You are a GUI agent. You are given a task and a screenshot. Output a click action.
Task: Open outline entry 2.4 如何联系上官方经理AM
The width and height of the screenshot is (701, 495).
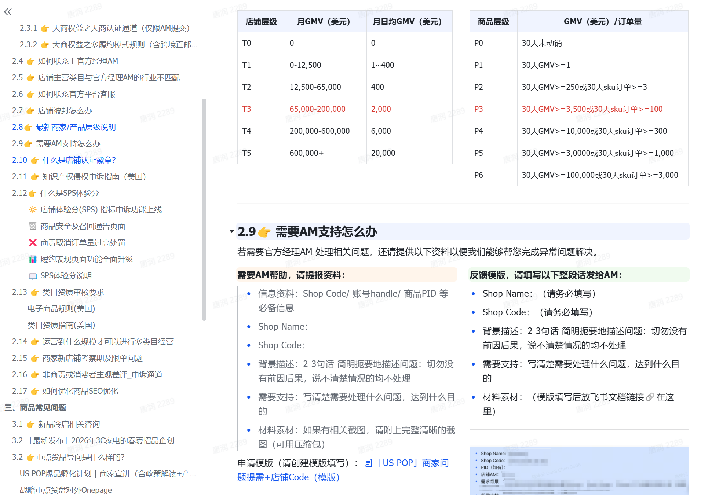point(65,61)
